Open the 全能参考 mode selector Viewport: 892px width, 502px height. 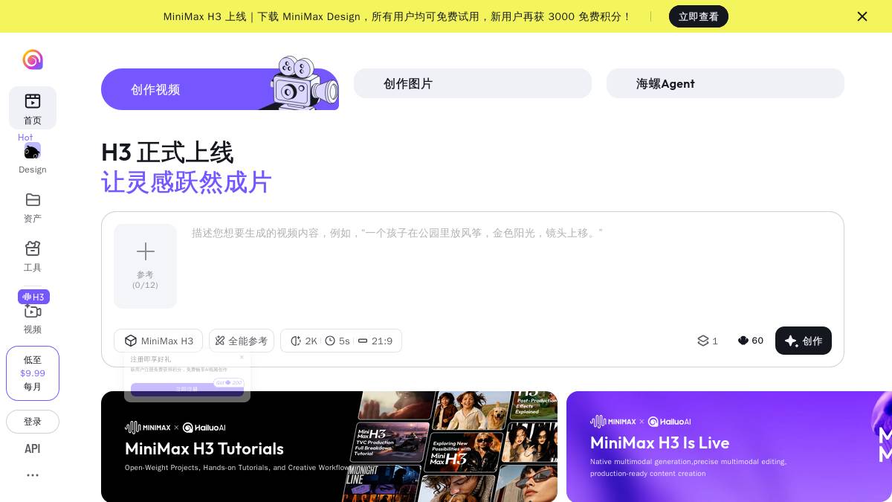[x=242, y=341]
